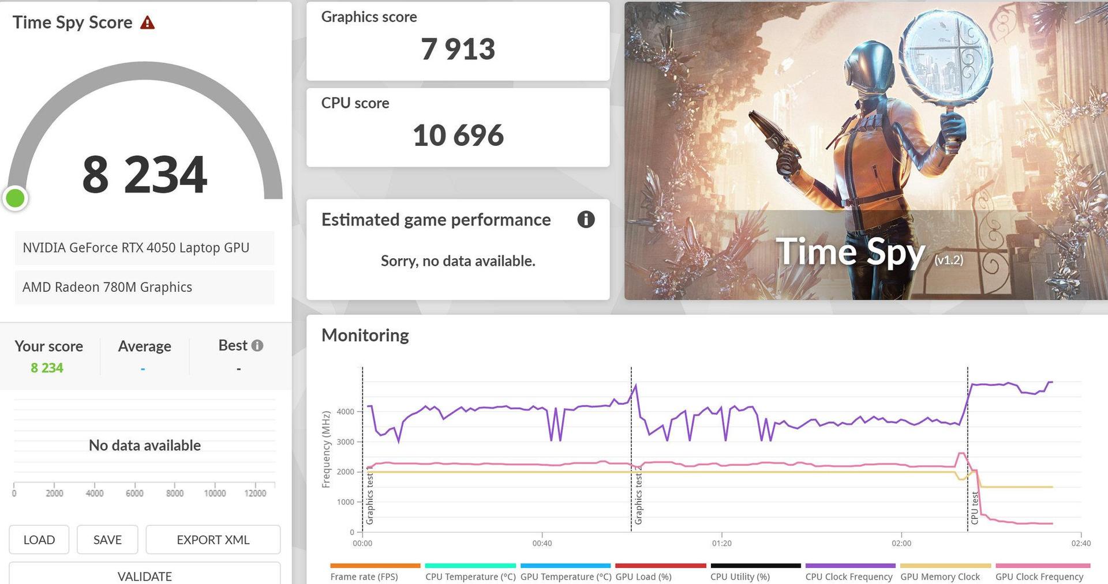Click the EXPORT XML button

coord(213,540)
